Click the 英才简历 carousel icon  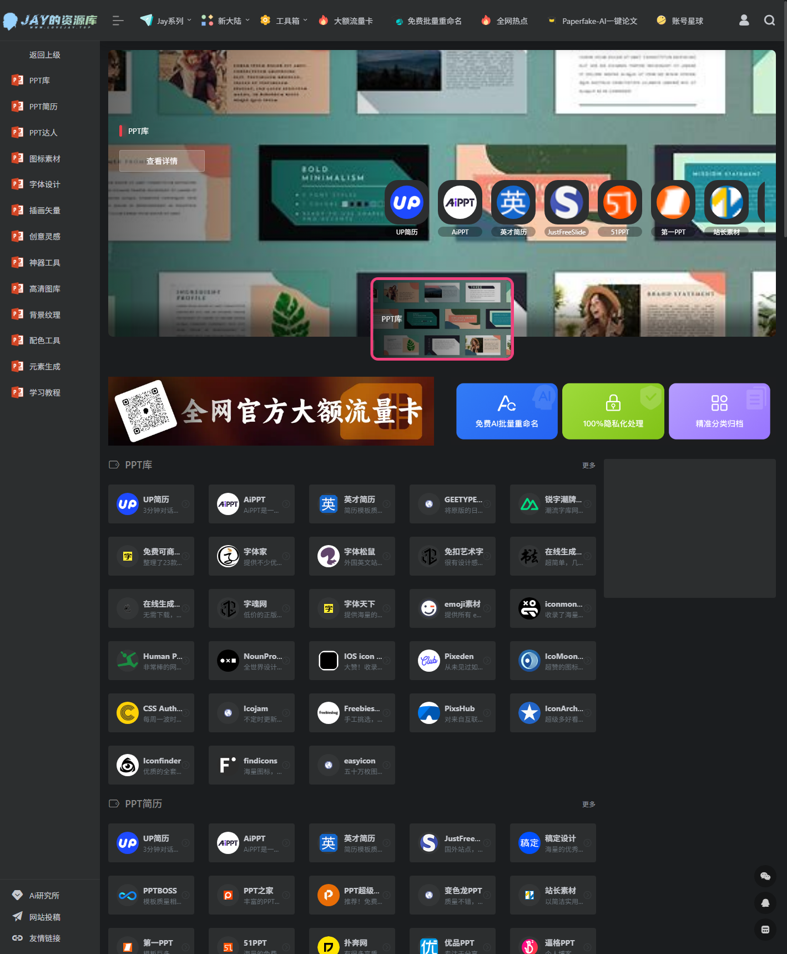click(513, 202)
